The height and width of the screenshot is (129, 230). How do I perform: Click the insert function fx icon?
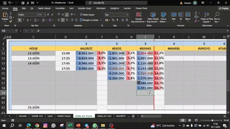pos(38,31)
